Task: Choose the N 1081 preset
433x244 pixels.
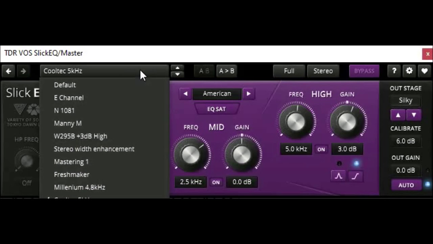Action: (x=105, y=110)
